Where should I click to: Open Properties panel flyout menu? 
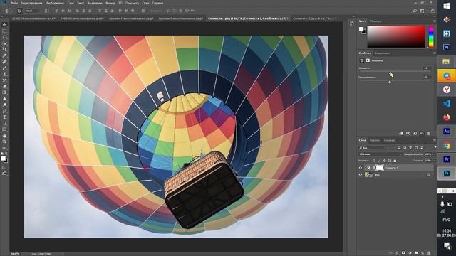pyautogui.click(x=435, y=53)
